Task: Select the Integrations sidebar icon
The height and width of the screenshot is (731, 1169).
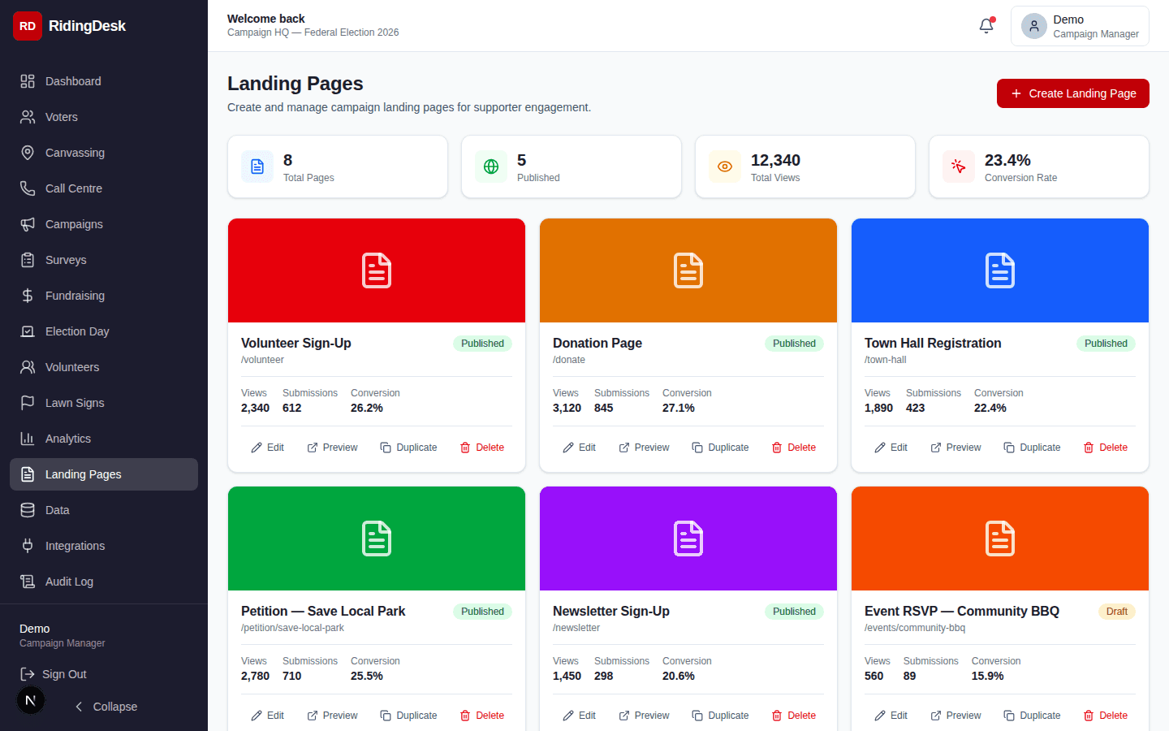Action: [27, 546]
